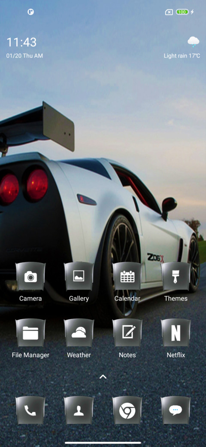Open the Camera app
The height and width of the screenshot is (447, 206).
tap(30, 276)
